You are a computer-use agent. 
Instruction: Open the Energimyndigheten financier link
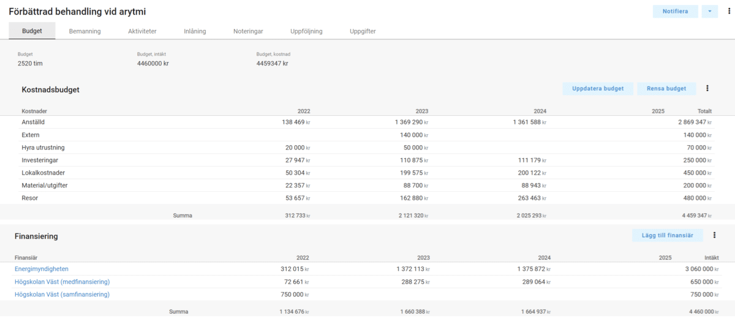point(42,269)
